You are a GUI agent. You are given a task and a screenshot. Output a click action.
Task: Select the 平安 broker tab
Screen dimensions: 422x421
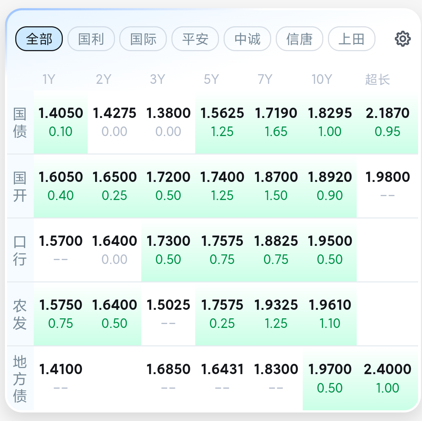(x=195, y=39)
